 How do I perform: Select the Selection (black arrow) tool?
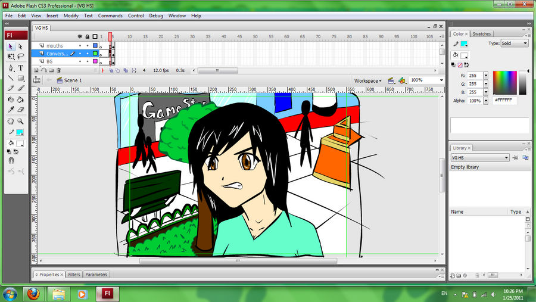coord(11,46)
